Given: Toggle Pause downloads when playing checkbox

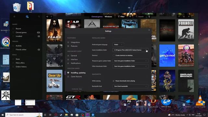Looking at the screenshot, I should click(113, 81).
